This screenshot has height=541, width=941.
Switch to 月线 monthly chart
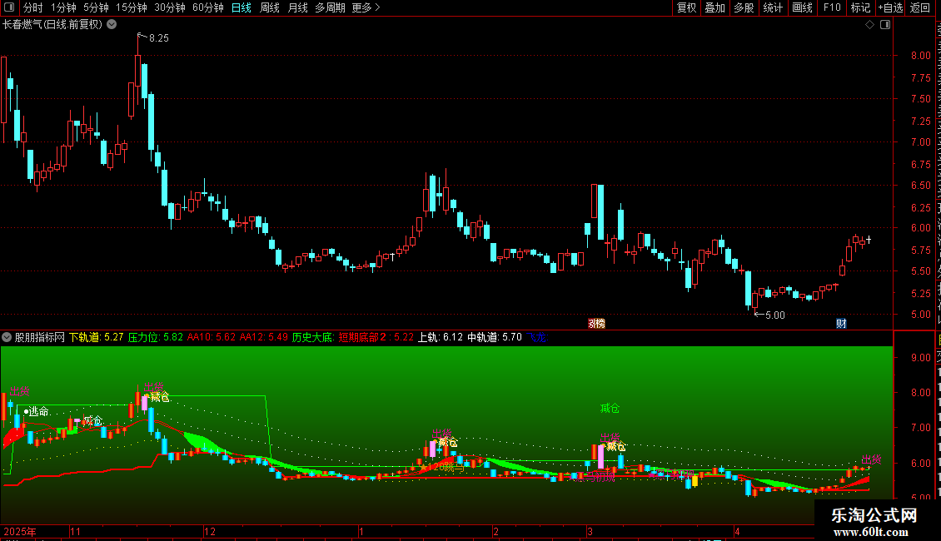coord(297,7)
